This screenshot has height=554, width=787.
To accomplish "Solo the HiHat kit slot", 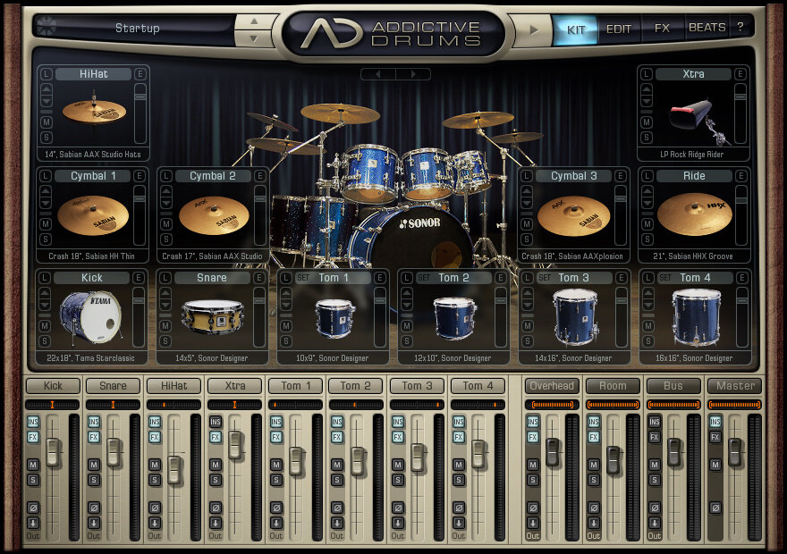I will tap(47, 138).
